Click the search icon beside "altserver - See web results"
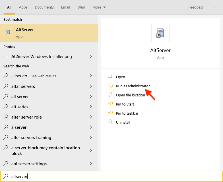Image resolution: width=223 pixels, height=182 pixels. click(6, 75)
